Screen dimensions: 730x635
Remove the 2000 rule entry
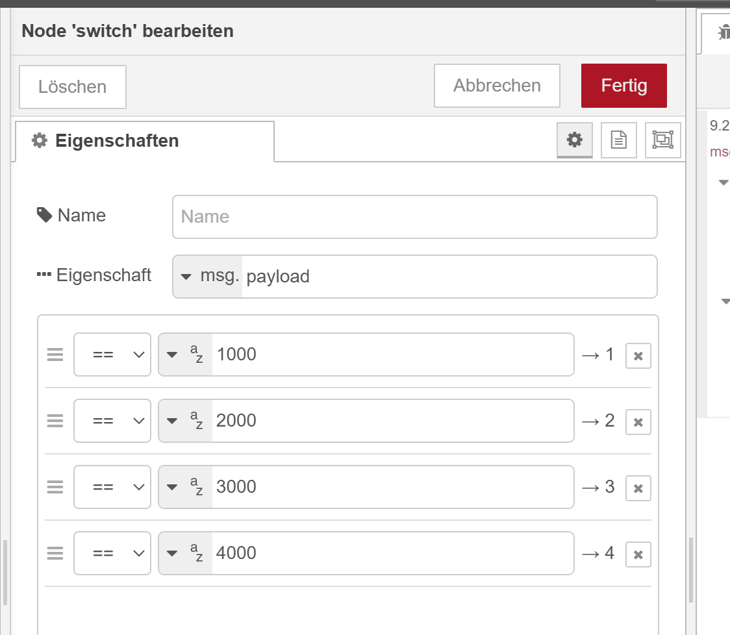(x=638, y=422)
